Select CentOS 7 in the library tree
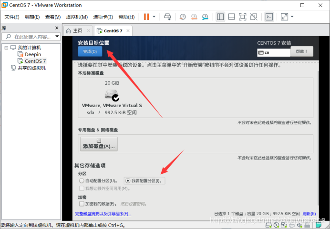Viewport: 330px width, 229px height. click(x=35, y=61)
